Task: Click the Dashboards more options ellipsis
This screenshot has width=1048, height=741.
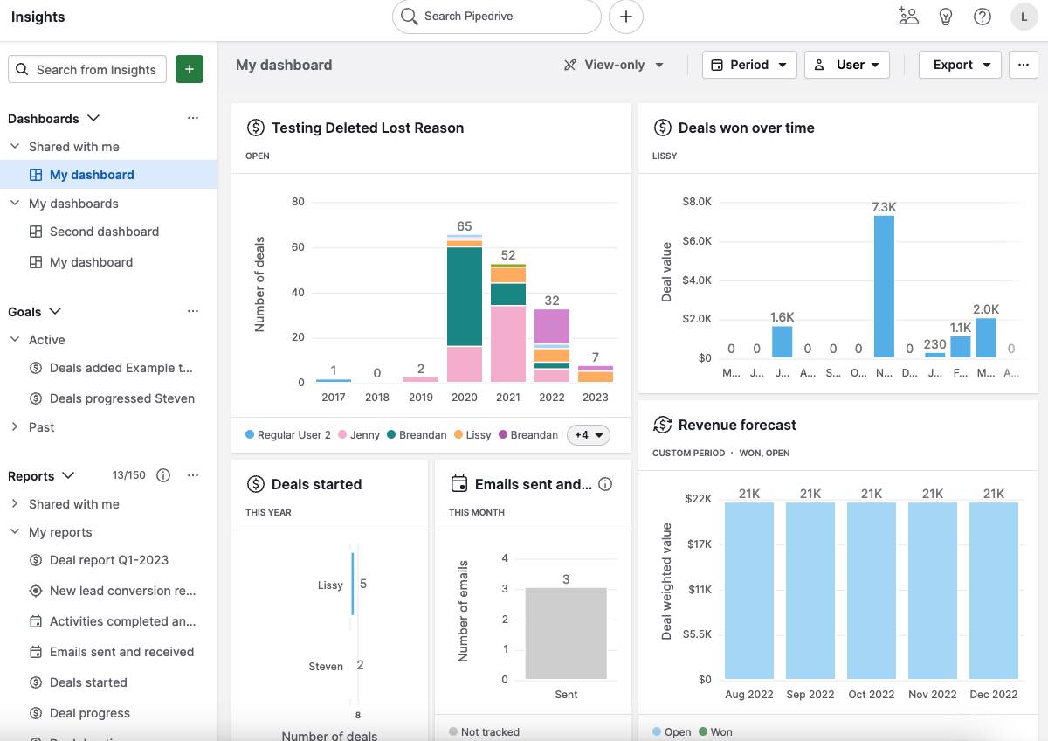Action: click(x=193, y=118)
